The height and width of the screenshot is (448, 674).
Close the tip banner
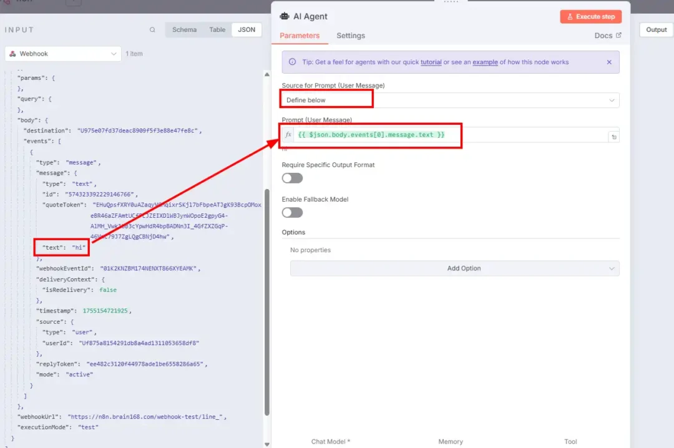point(609,62)
